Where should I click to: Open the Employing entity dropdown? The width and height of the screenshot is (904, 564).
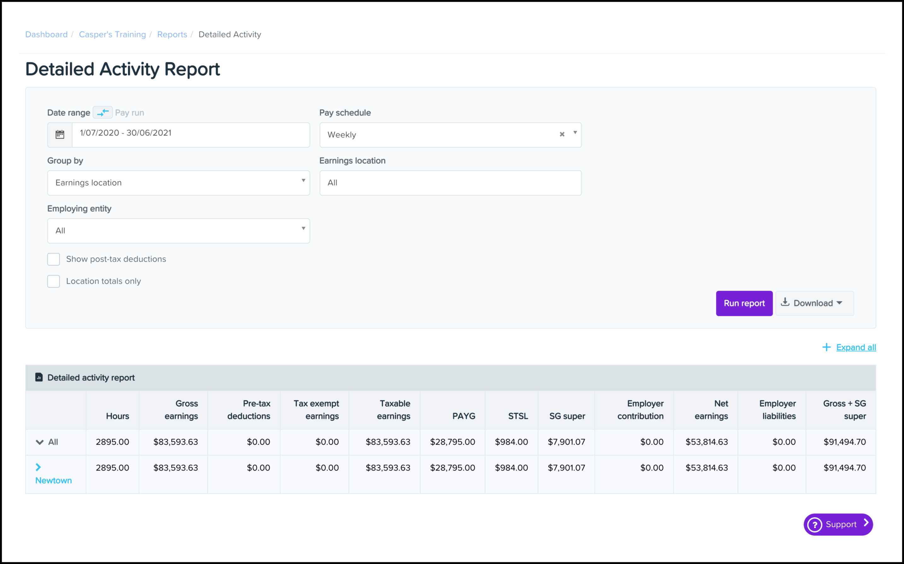[178, 231]
